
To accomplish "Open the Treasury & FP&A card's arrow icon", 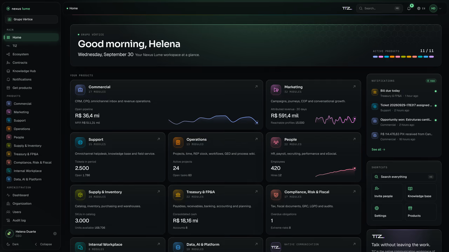I will pyautogui.click(x=256, y=192).
